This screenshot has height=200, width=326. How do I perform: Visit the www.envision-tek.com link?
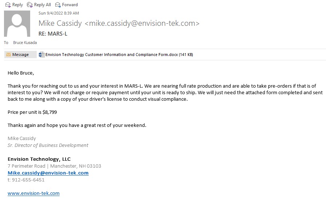pyautogui.click(x=33, y=193)
